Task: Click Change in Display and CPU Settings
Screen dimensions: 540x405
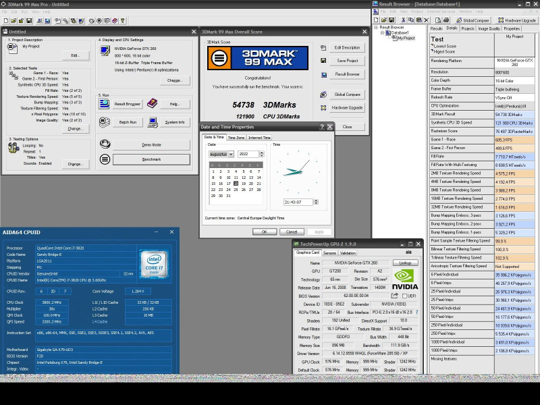Action: pos(175,80)
